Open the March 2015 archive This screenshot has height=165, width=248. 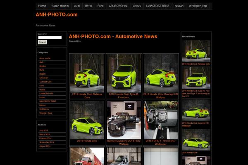[x=45, y=134]
